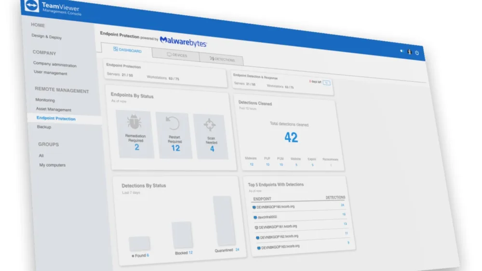
Task: Click endpoint devclntra0002
Action: point(268,217)
